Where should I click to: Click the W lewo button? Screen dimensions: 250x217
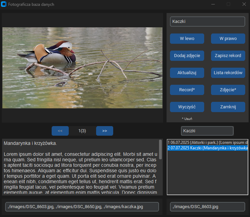coord(187,39)
